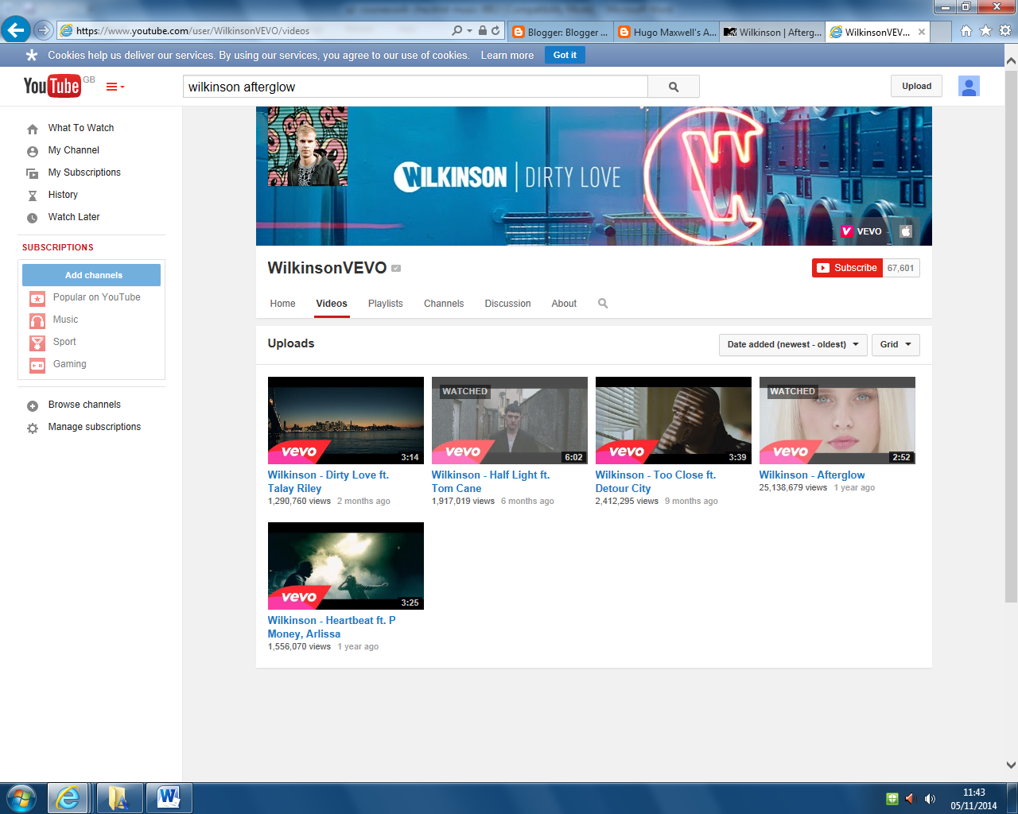This screenshot has width=1018, height=814.
Task: Click the volume speaker tray icon
Action: (930, 798)
